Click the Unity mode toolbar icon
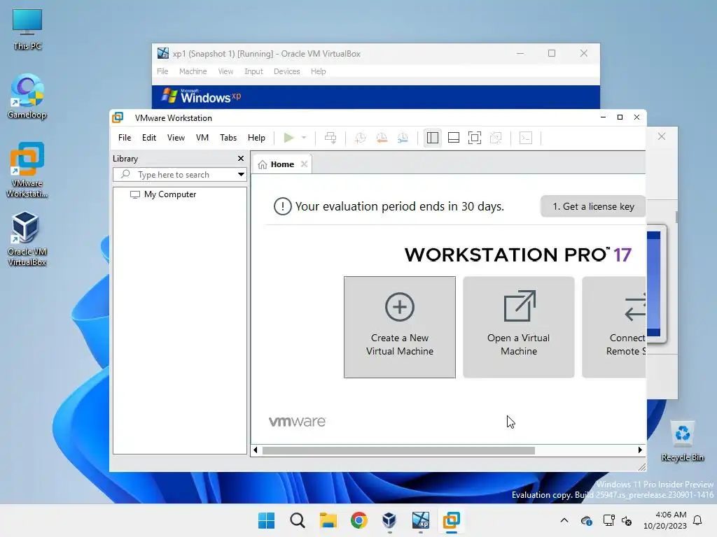717x537 pixels. point(496,138)
